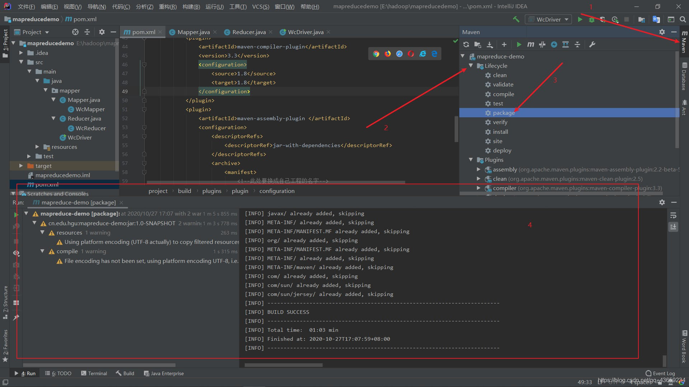Open Run panel gear settings
This screenshot has height=387, width=689.
[662, 202]
